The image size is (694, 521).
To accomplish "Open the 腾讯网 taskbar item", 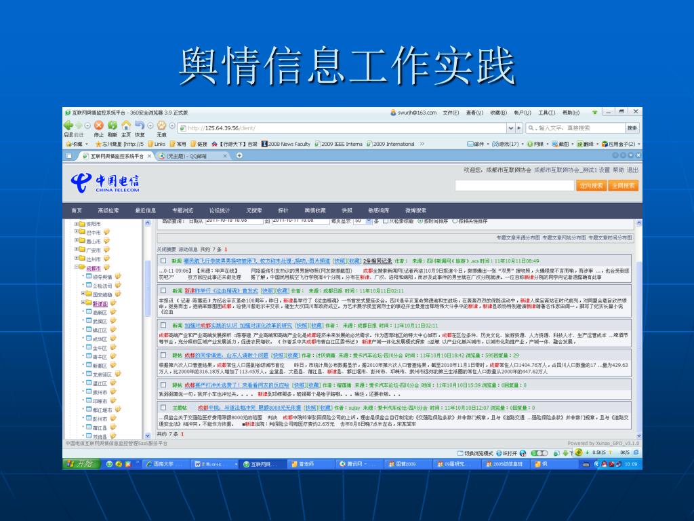I will click(358, 464).
